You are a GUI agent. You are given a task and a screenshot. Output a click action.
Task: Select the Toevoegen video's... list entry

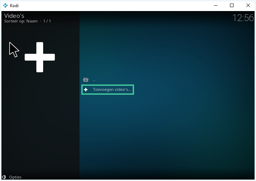click(x=108, y=89)
